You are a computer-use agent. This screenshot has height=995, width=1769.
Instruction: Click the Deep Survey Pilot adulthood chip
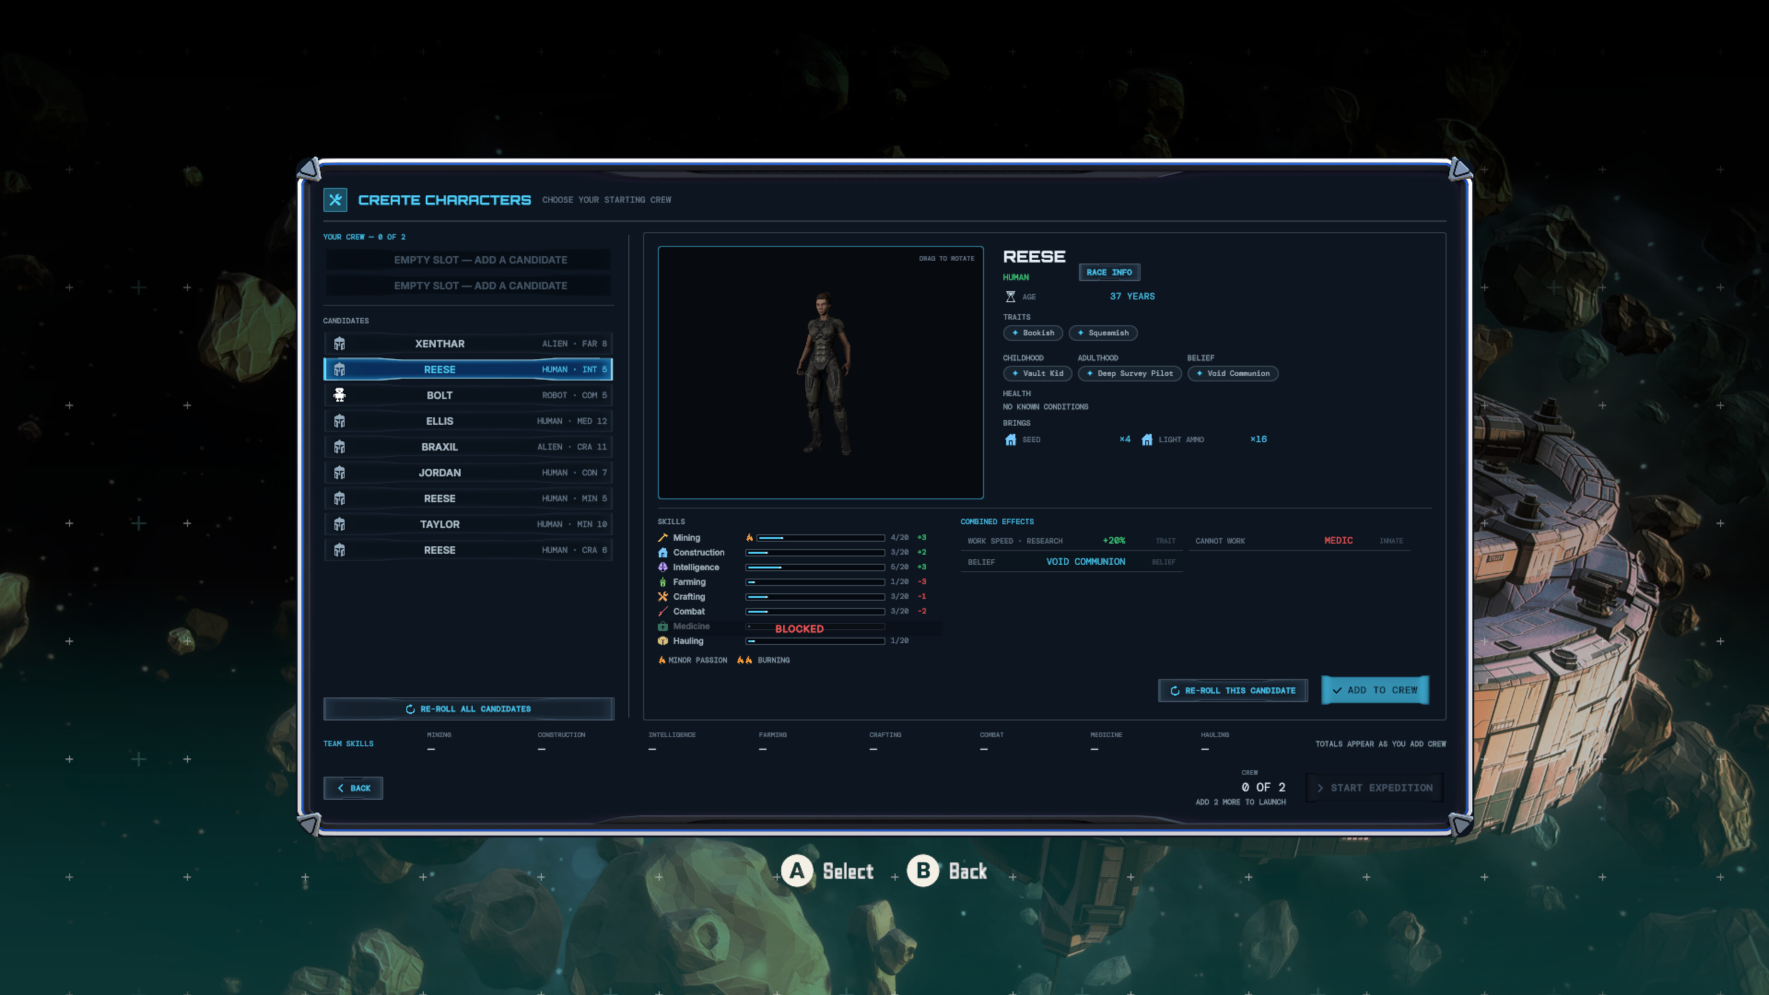coord(1130,374)
